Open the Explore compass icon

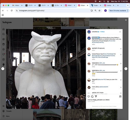coord(4,39)
